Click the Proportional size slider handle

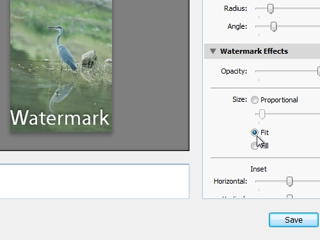(x=262, y=115)
